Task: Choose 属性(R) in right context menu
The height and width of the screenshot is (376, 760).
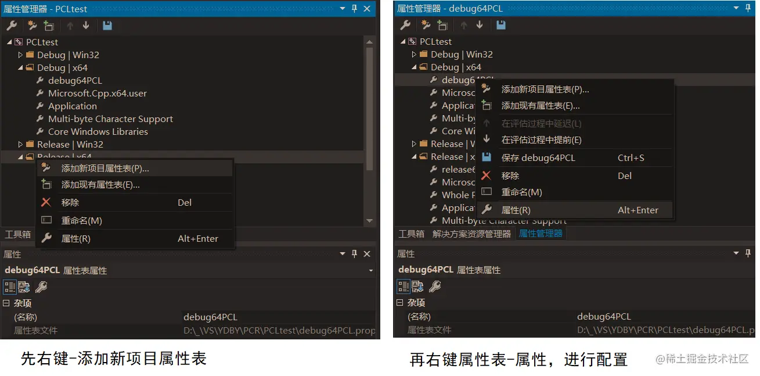Action: click(x=575, y=210)
